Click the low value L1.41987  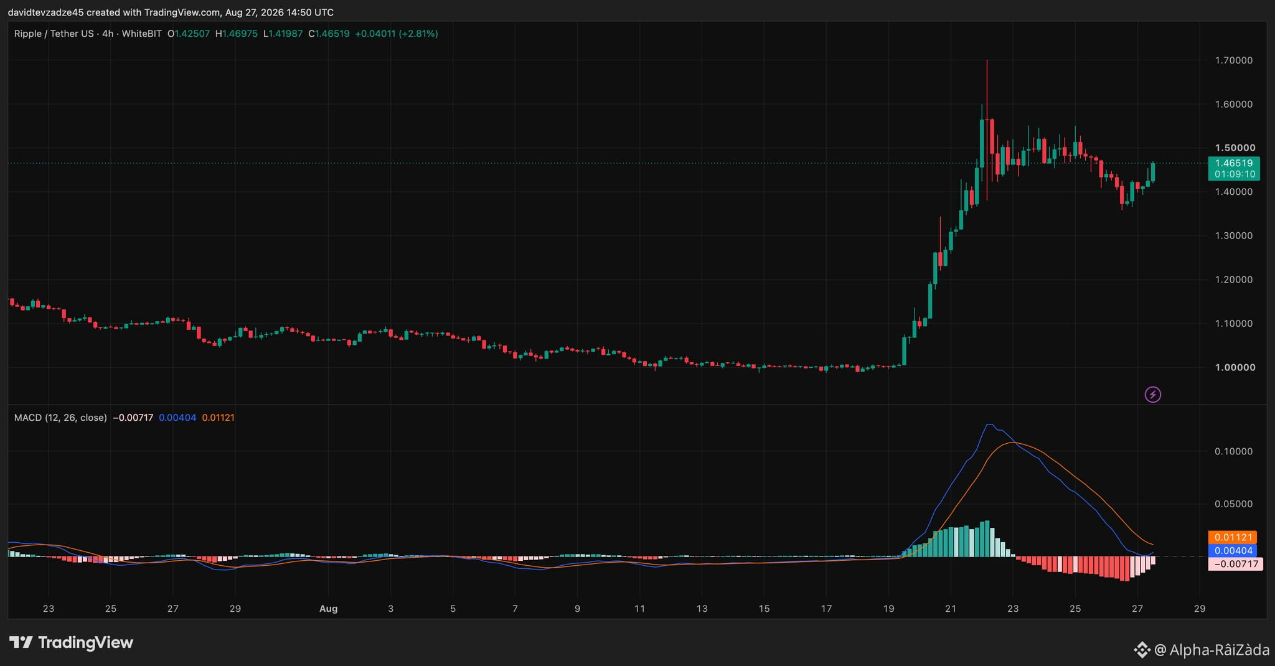[283, 34]
